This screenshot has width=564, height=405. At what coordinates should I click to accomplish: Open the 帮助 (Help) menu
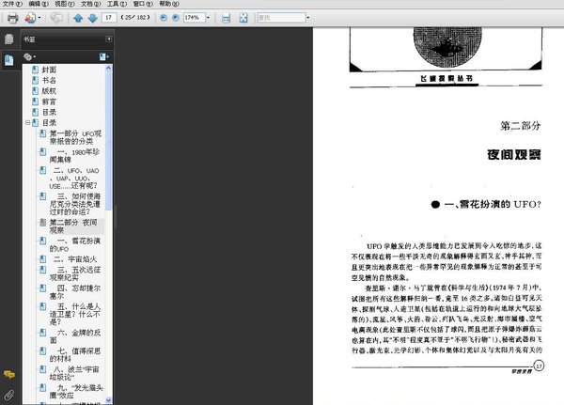169,4
